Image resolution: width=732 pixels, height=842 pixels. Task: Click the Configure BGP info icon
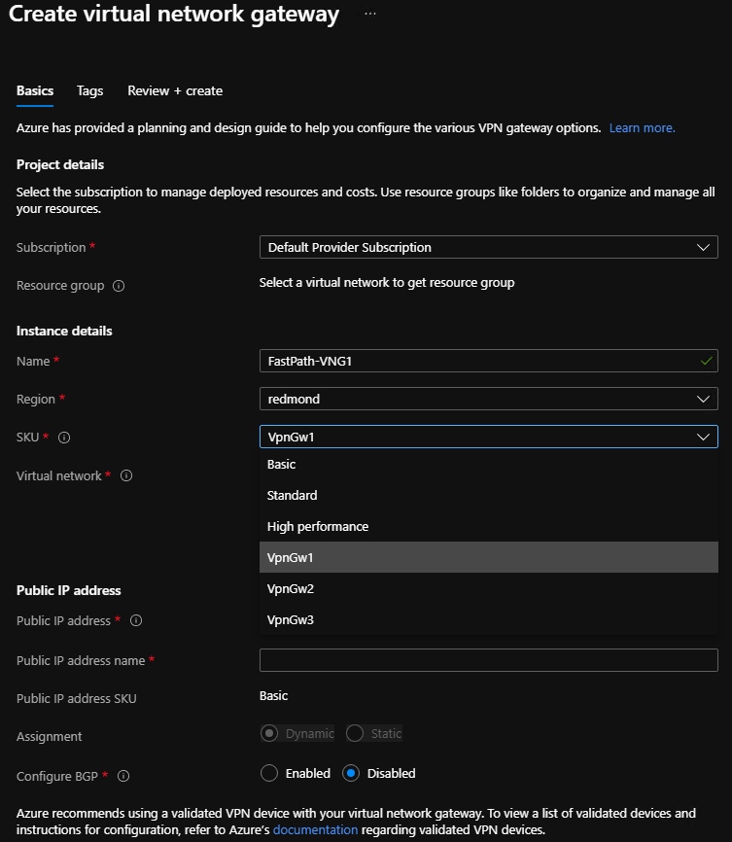[125, 776]
